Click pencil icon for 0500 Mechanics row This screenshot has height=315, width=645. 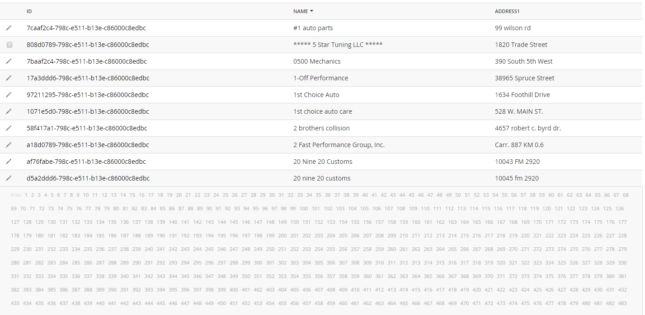[x=9, y=61]
